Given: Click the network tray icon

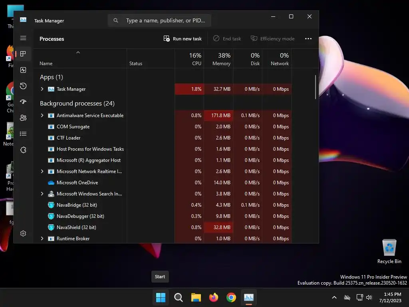Looking at the screenshot, I should 360,297.
